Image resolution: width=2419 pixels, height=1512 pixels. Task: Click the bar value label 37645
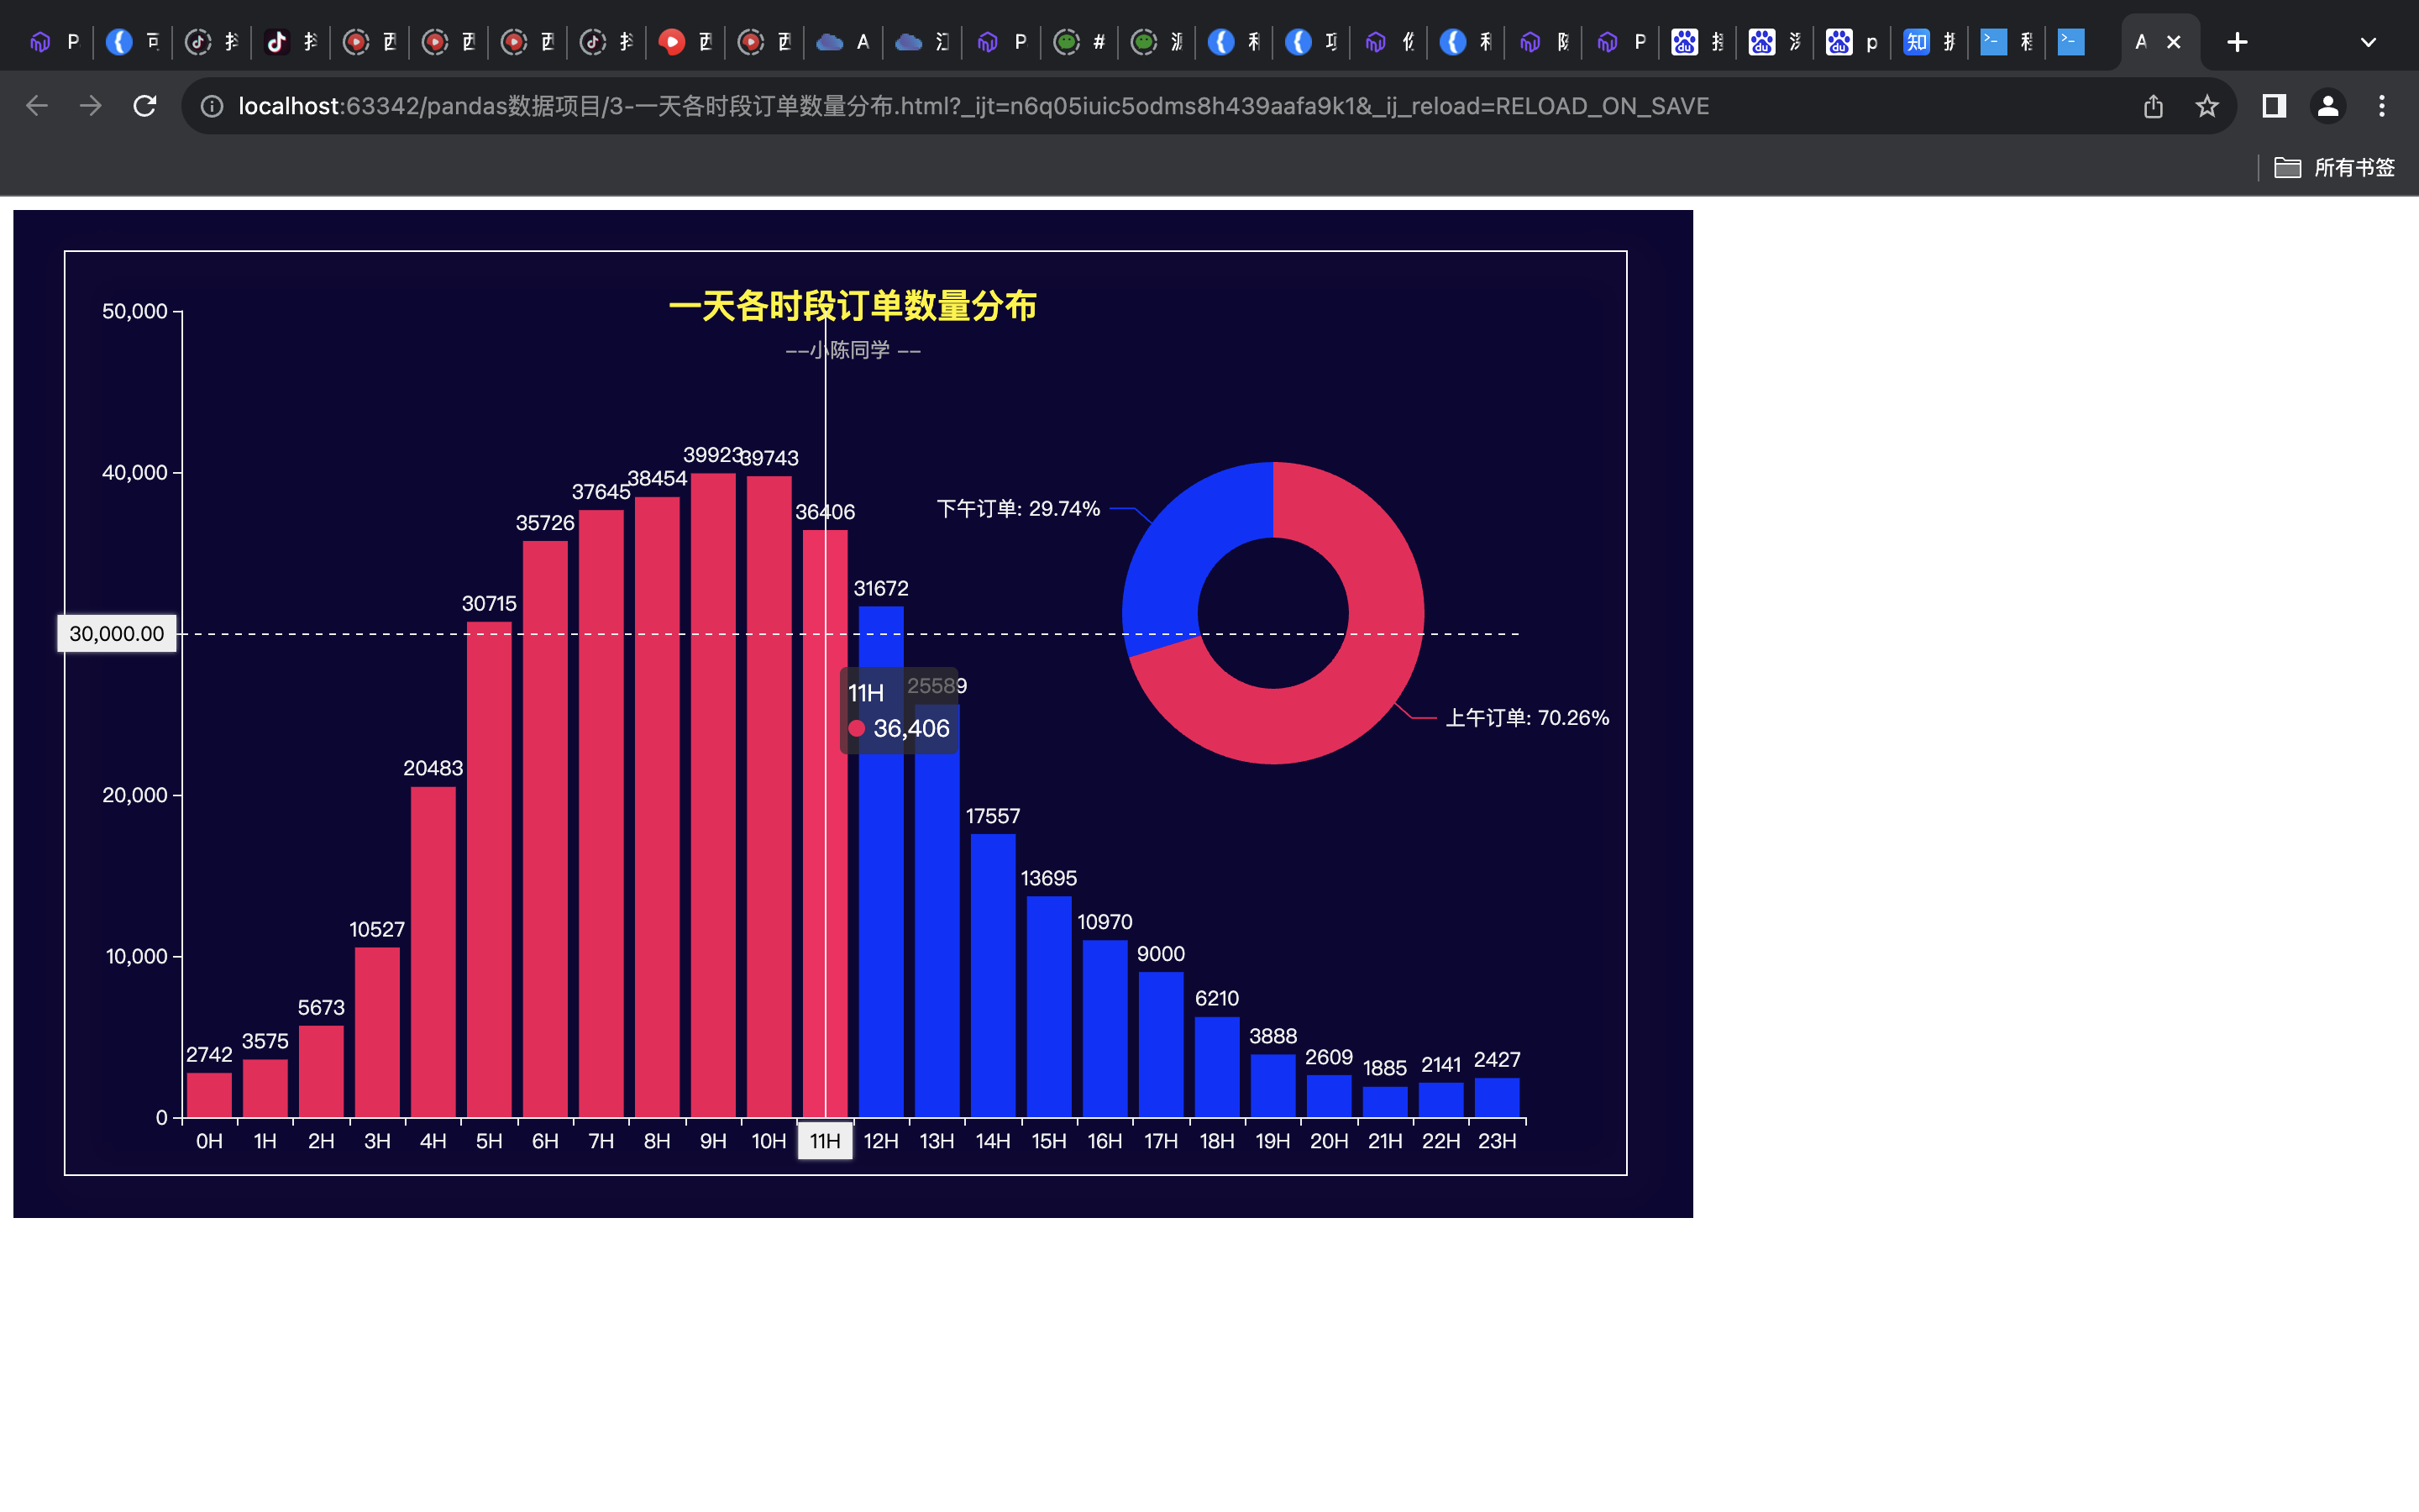click(601, 491)
